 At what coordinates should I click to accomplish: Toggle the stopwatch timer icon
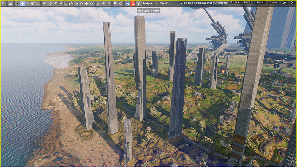[x=121, y=3]
